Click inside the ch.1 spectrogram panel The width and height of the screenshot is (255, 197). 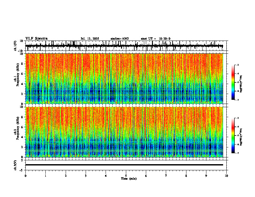(x=124, y=79)
